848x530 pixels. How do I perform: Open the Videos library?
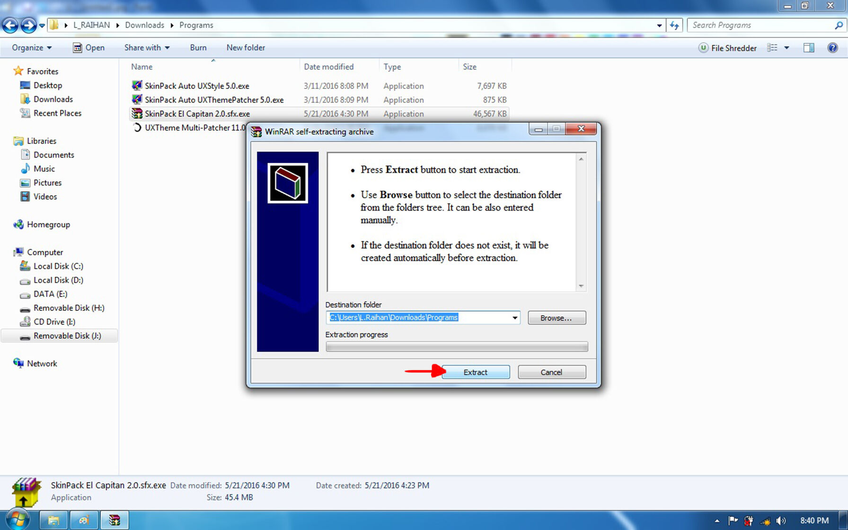click(45, 197)
